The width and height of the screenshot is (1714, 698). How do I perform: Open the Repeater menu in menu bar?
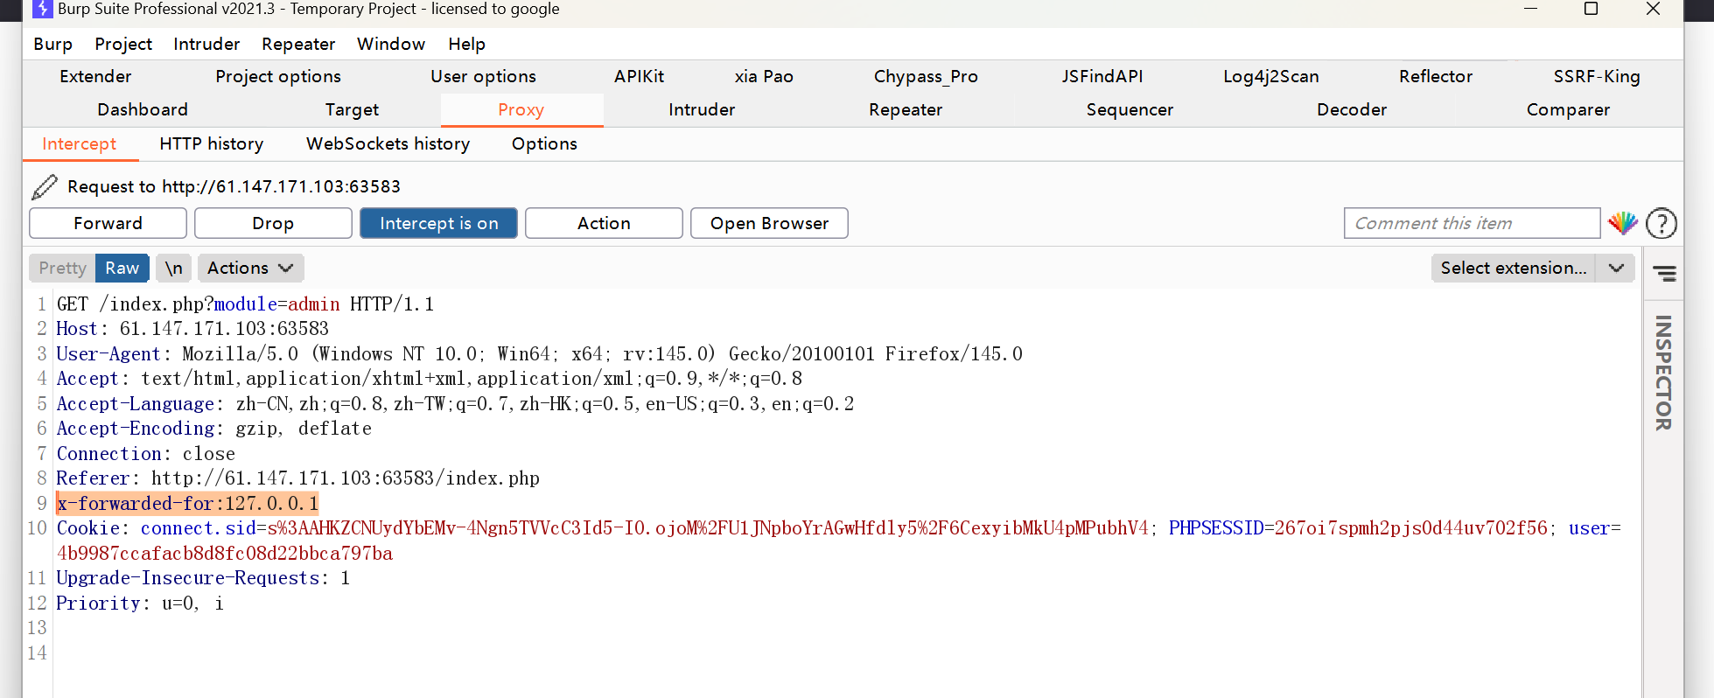298,44
